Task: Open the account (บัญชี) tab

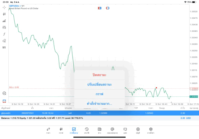Action: 138,130
